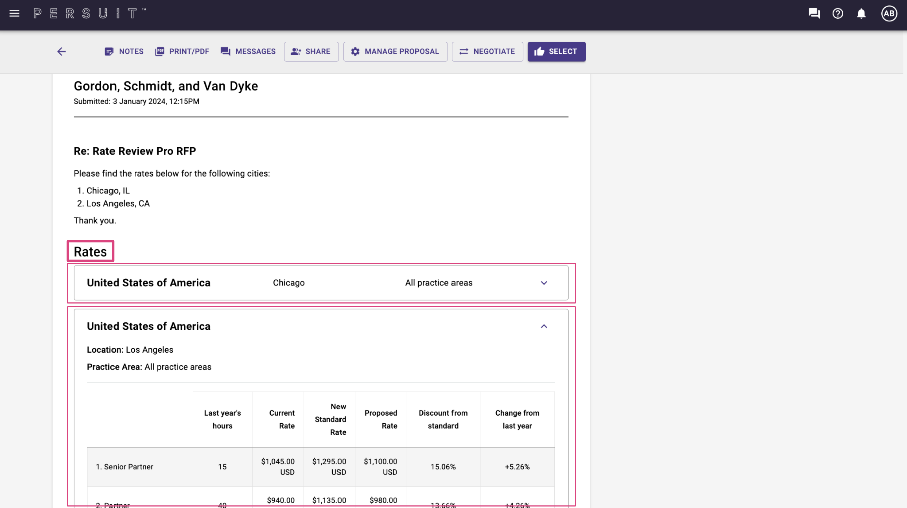Image resolution: width=907 pixels, height=508 pixels.
Task: Click the 'Re: Rate Review Pro RFP' heading
Action: point(135,151)
